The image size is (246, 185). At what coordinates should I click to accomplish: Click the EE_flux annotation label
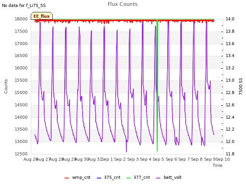pyautogui.click(x=42, y=16)
